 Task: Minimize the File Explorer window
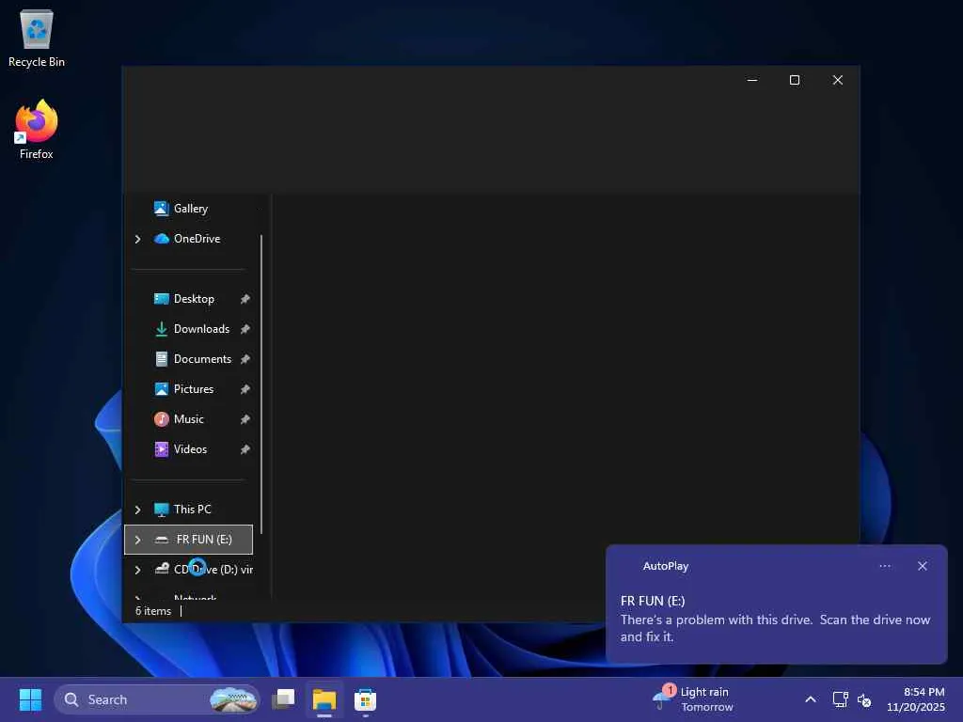click(752, 80)
